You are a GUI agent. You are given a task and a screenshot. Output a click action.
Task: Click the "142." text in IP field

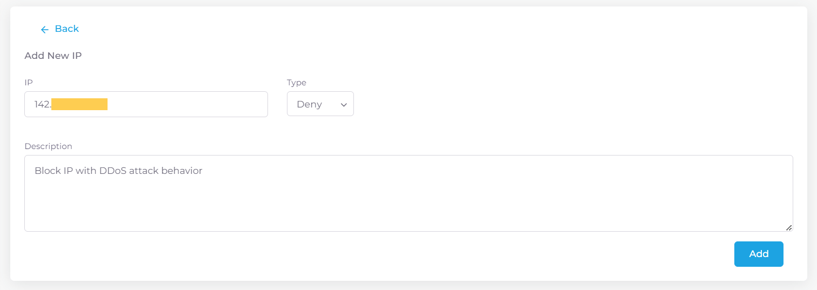[43, 105]
